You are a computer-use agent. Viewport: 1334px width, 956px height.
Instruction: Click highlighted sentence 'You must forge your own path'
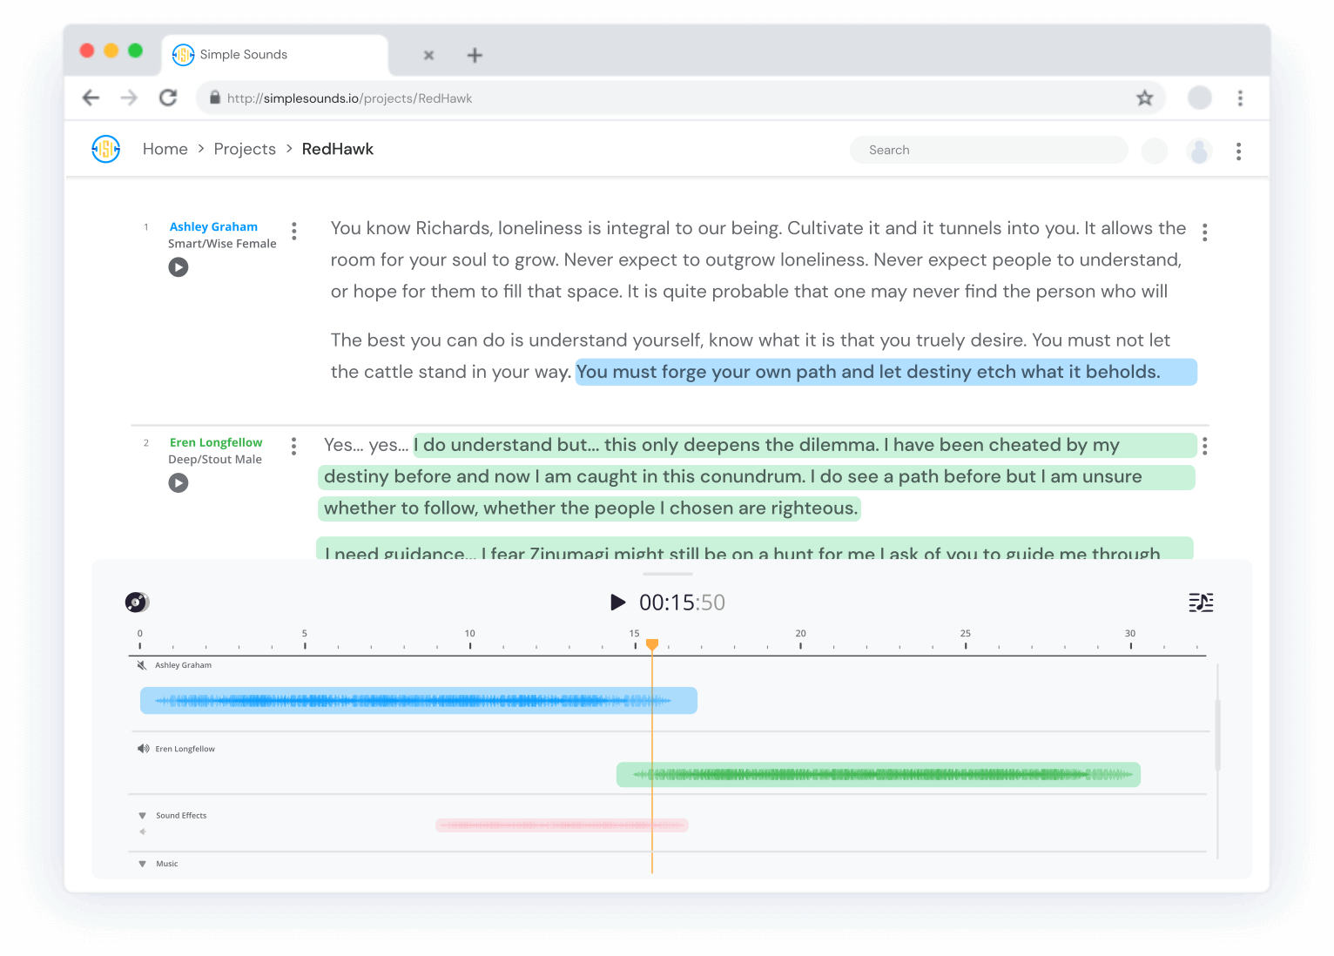[886, 372]
